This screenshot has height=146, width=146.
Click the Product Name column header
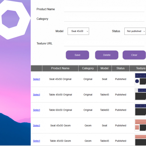pyautogui.click(x=60, y=68)
